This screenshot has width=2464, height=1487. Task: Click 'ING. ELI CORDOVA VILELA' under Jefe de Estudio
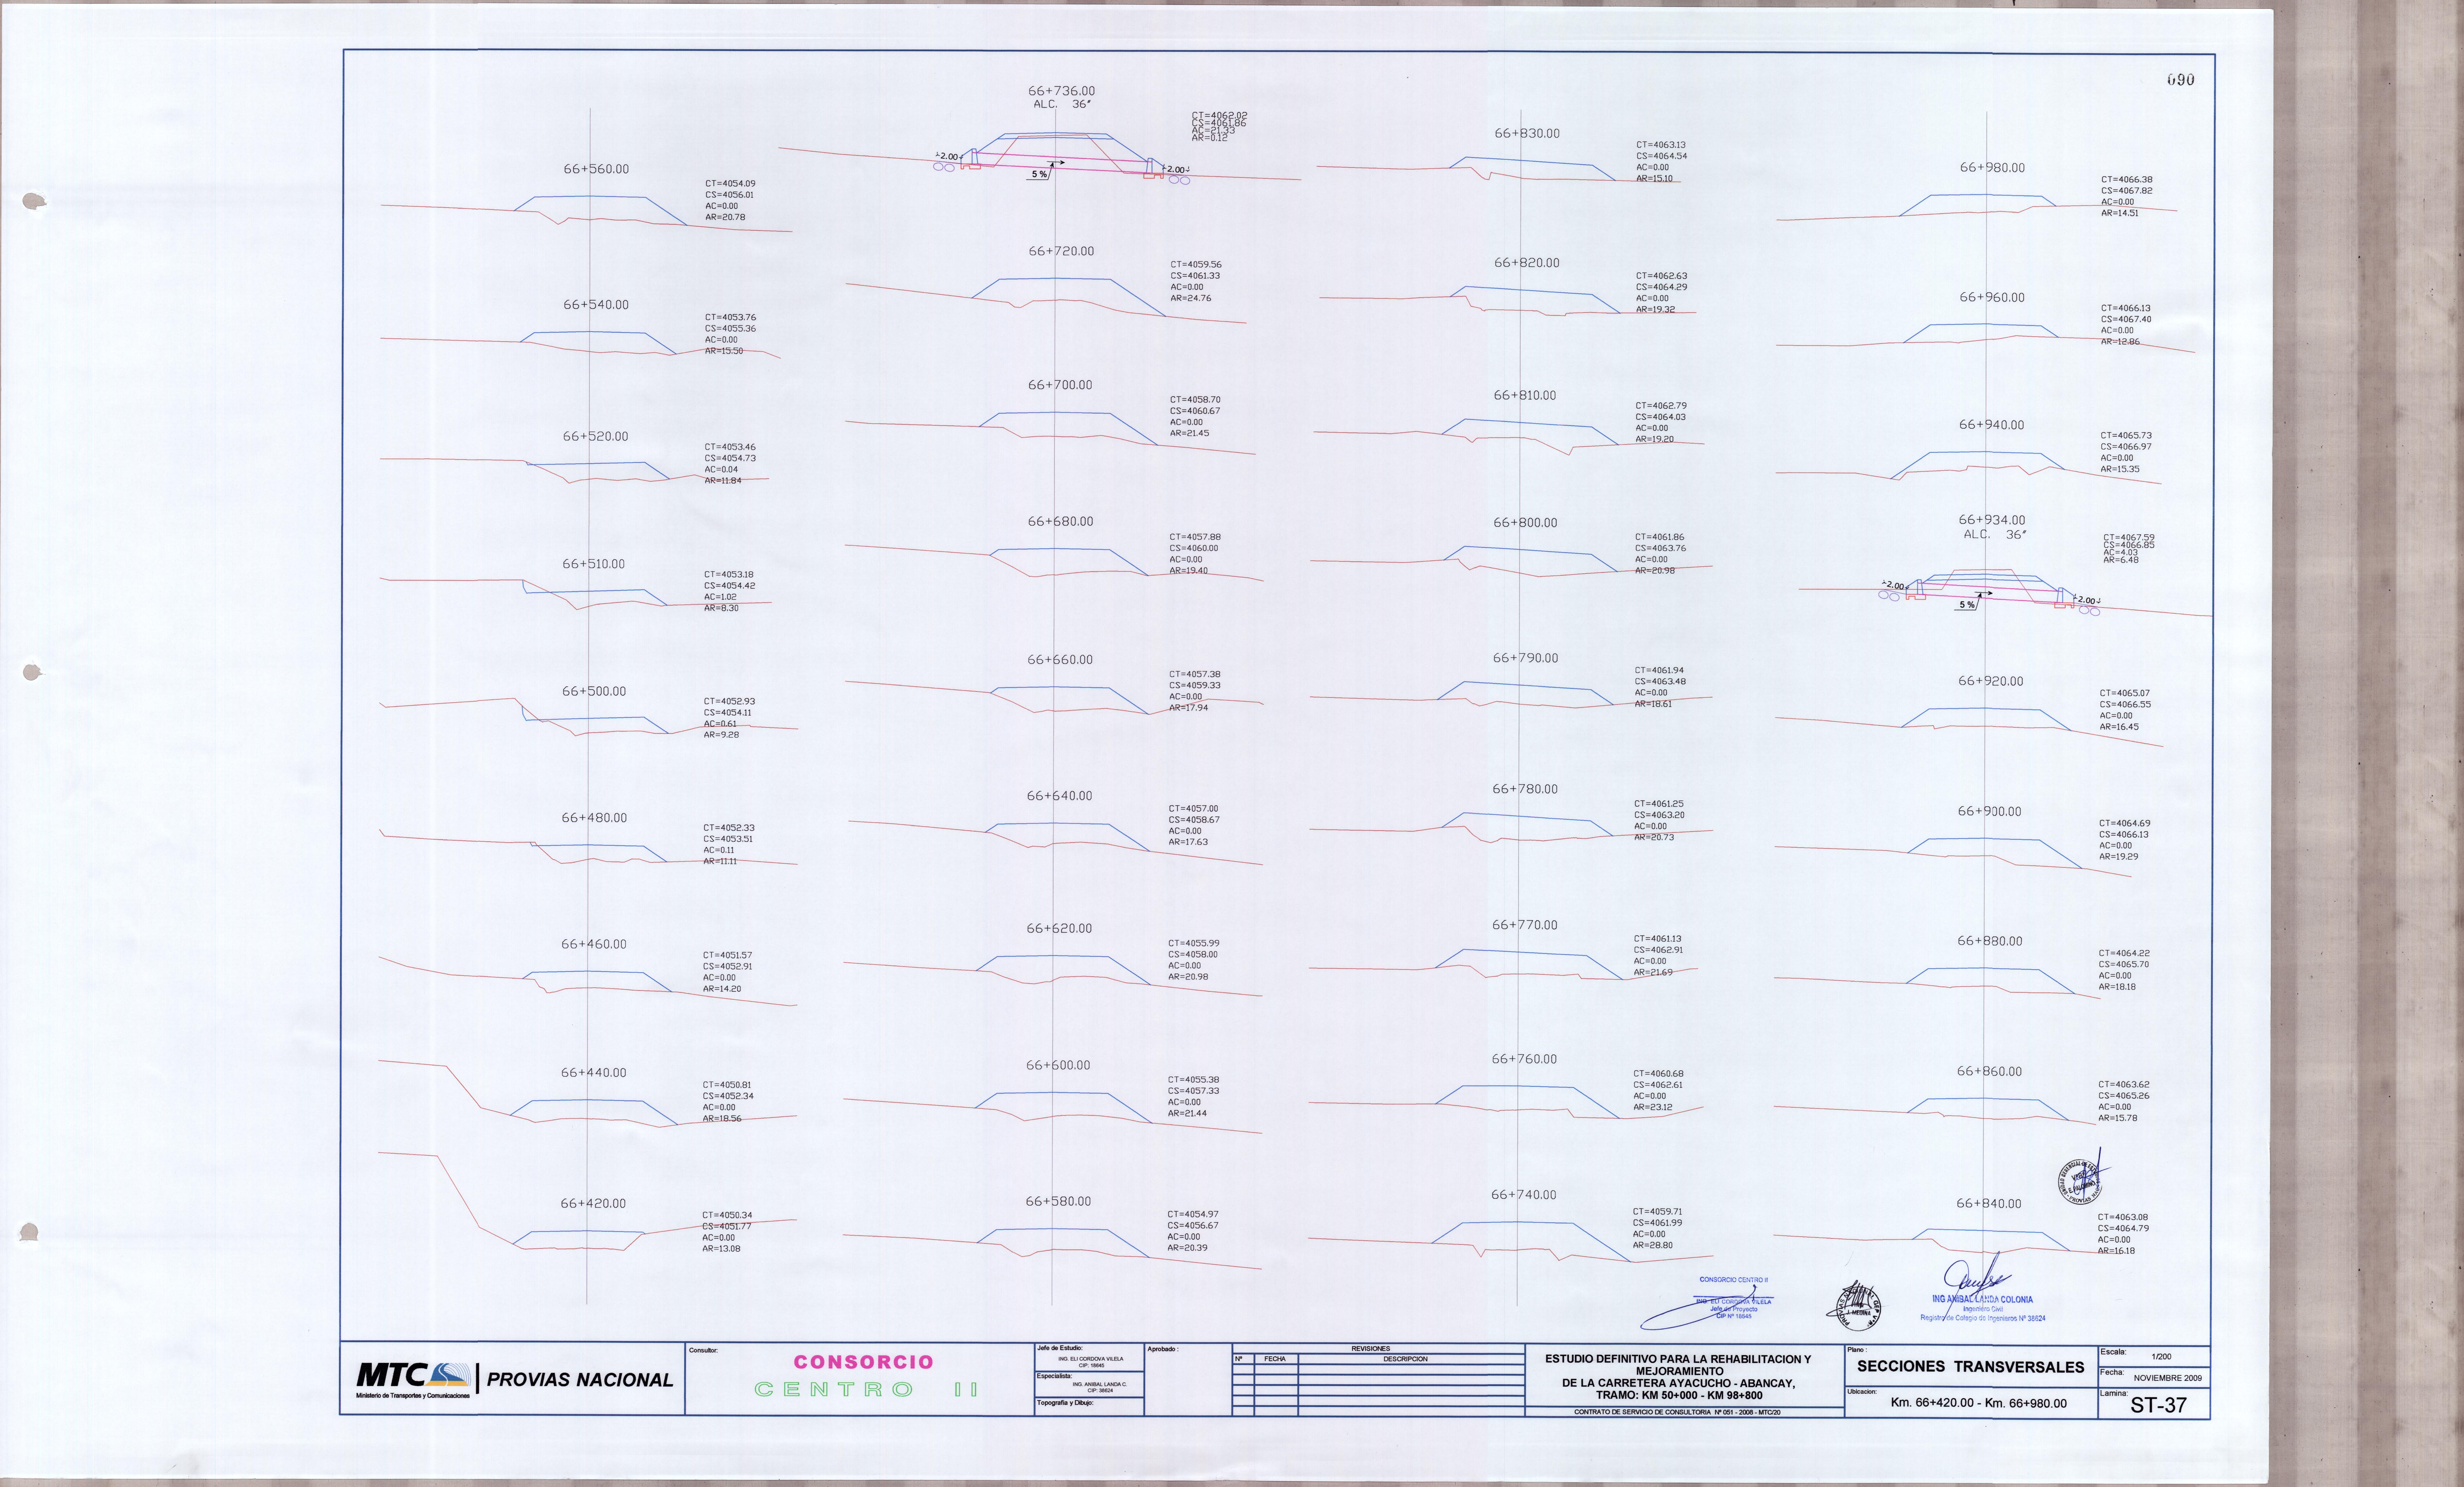(1090, 1359)
